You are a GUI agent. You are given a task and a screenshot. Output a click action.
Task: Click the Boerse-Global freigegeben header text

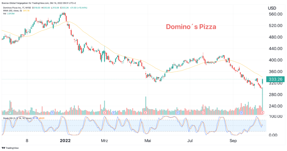39,3
